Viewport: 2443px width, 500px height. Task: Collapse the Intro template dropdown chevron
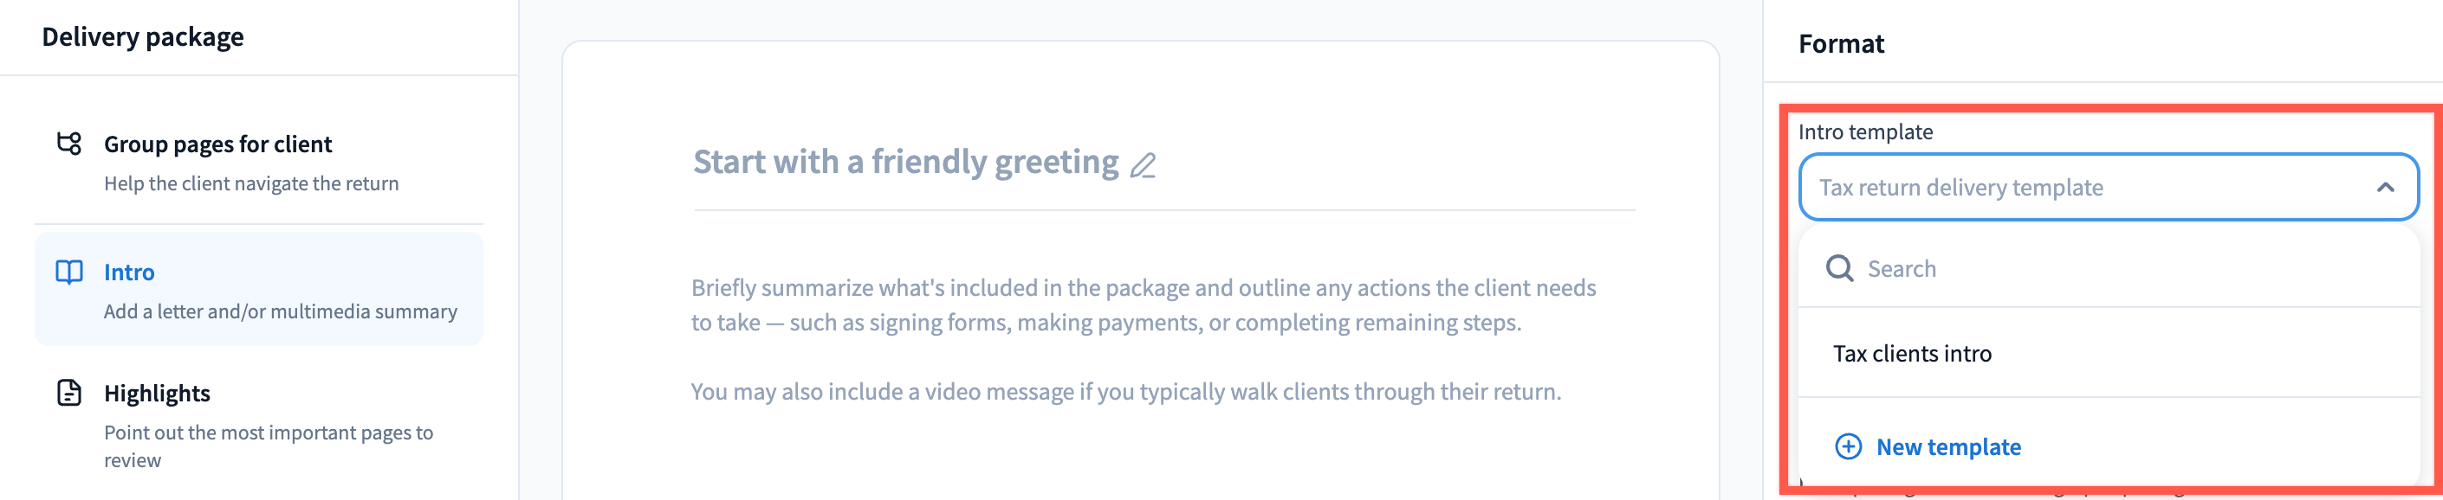coord(2384,188)
